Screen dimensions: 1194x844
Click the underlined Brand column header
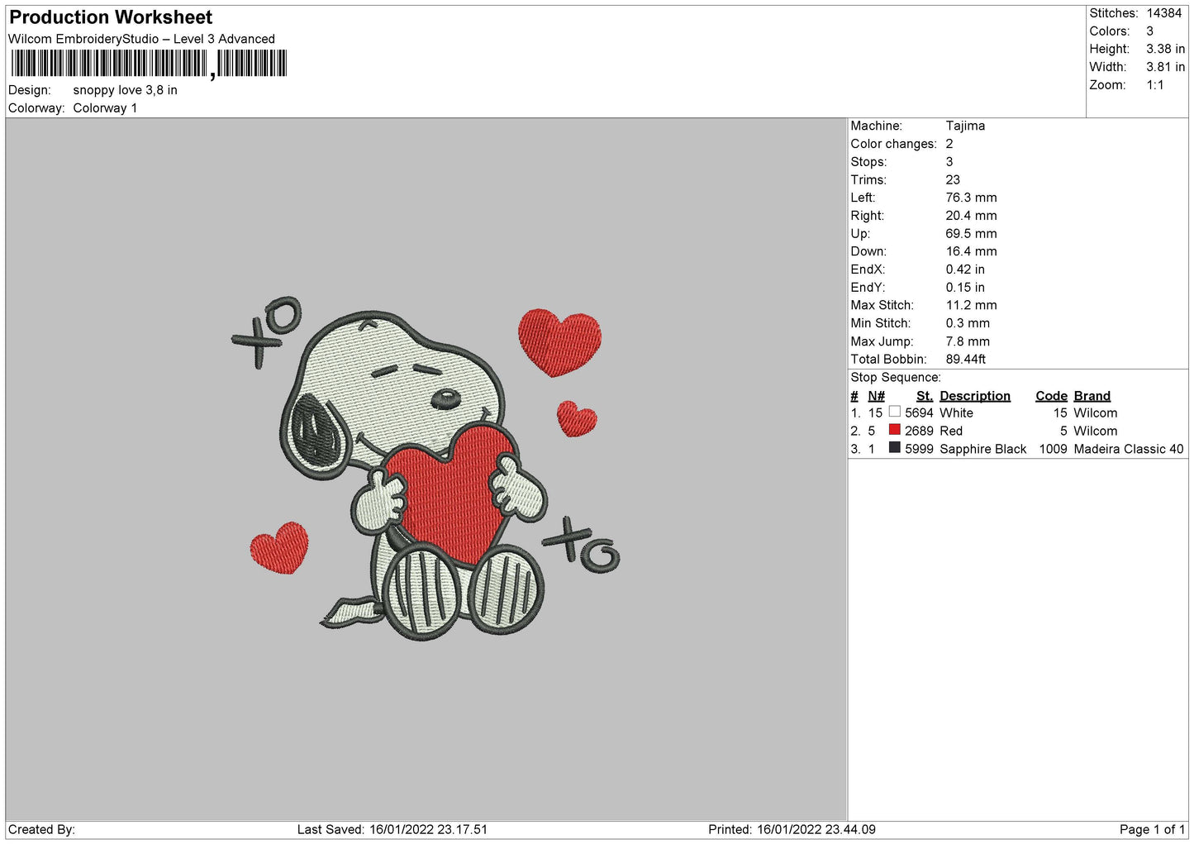tap(1092, 396)
